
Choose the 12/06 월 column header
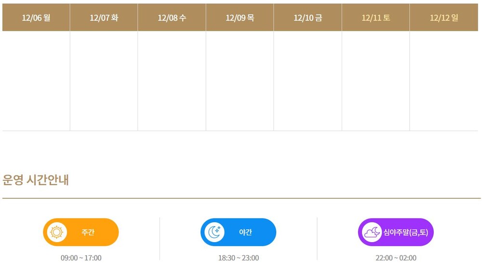point(36,17)
